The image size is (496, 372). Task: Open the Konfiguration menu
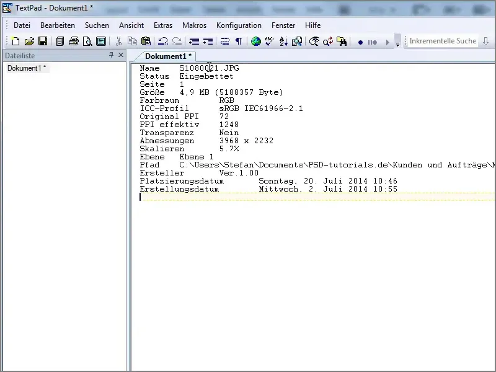click(239, 25)
